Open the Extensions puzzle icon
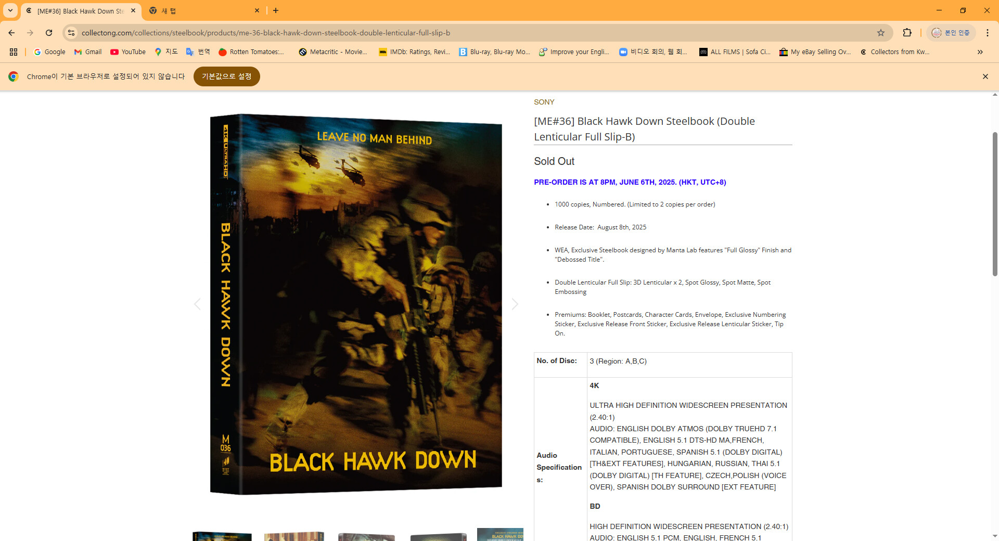This screenshot has width=999, height=541. pos(907,33)
